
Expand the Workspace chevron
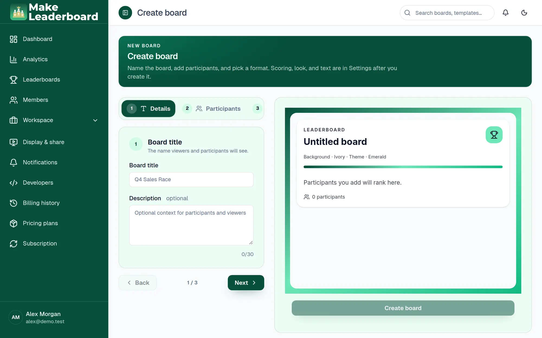(x=95, y=120)
